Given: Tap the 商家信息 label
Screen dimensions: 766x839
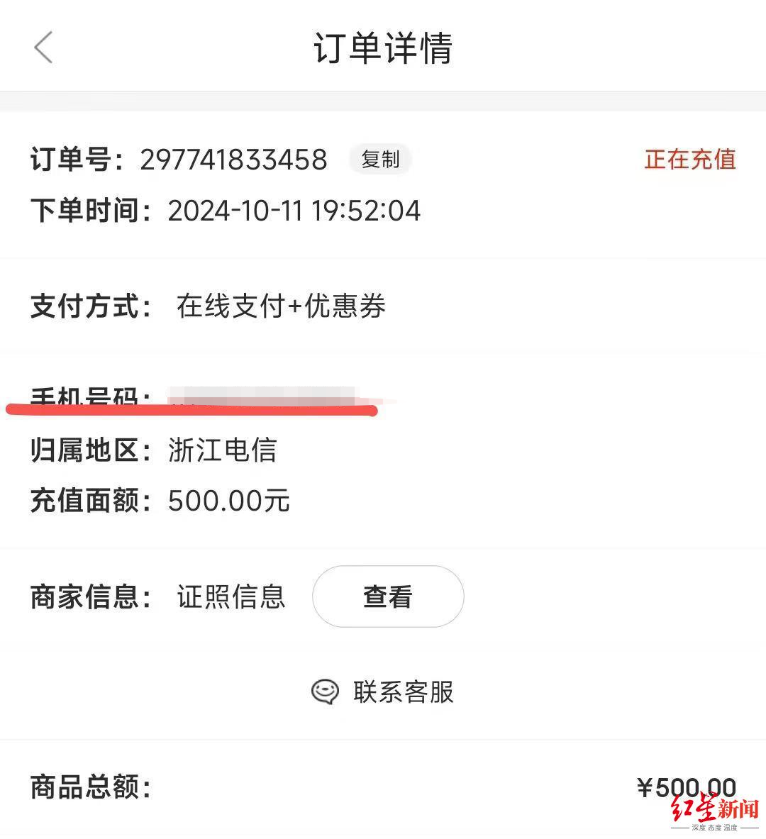Looking at the screenshot, I should click(x=91, y=596).
